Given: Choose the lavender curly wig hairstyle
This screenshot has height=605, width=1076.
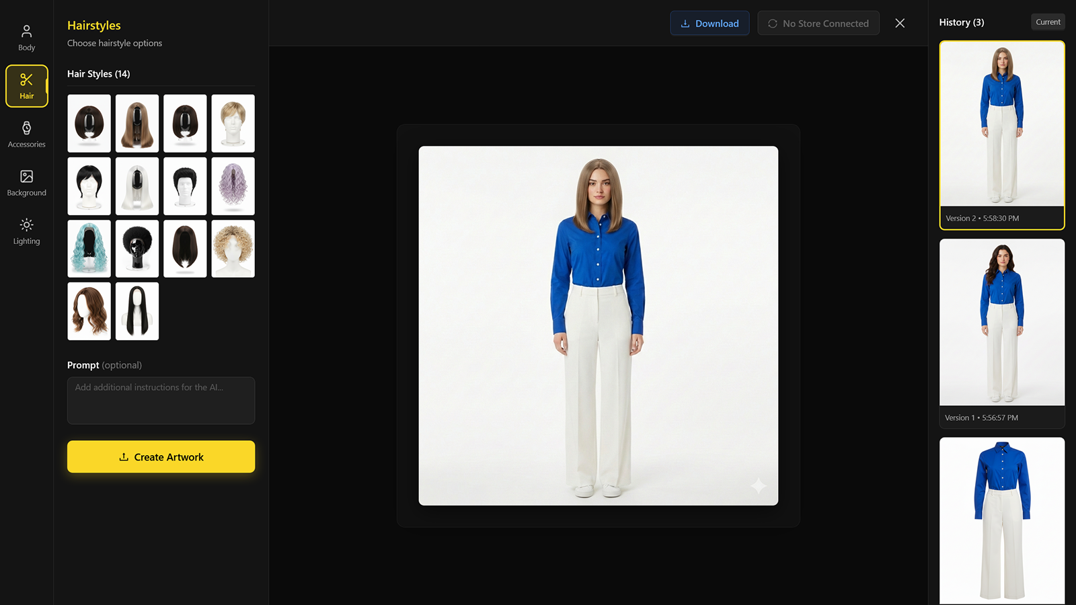Looking at the screenshot, I should (233, 186).
